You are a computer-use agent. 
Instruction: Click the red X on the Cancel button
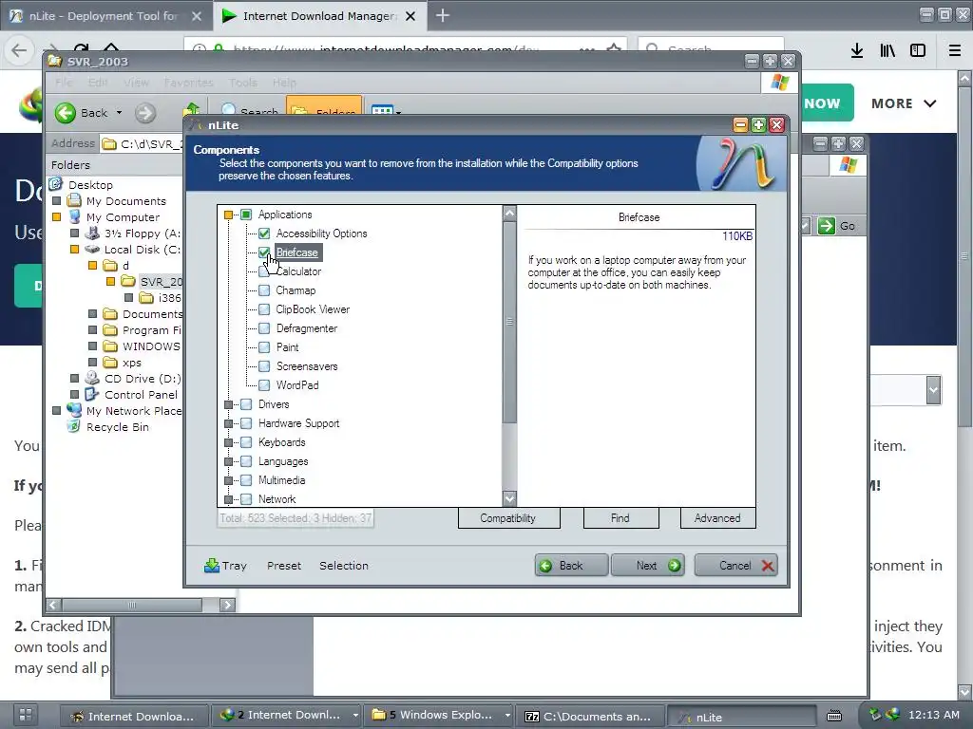768,566
